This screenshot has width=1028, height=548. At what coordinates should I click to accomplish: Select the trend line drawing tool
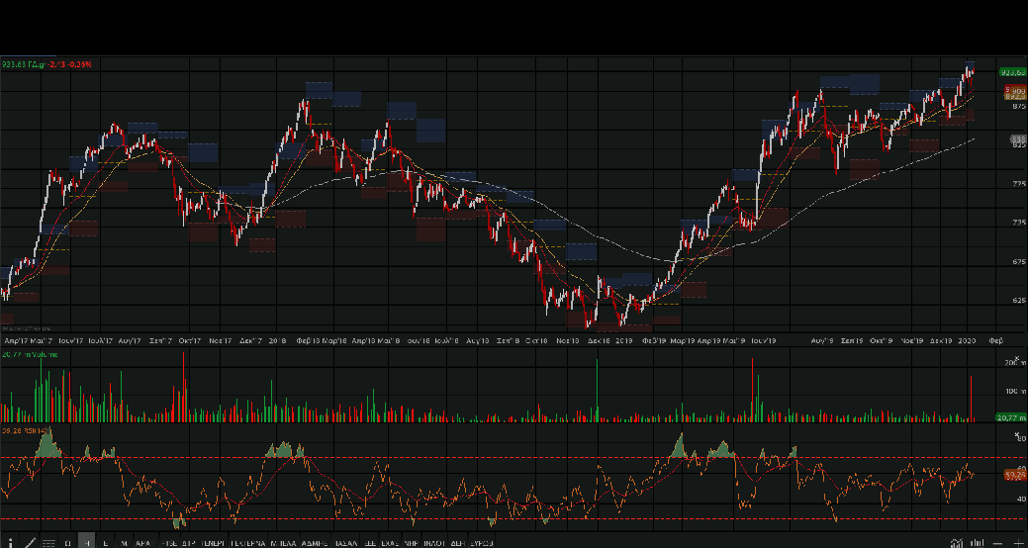tap(31, 543)
